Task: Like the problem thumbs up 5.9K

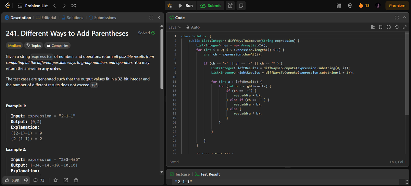Action: pos(13,180)
